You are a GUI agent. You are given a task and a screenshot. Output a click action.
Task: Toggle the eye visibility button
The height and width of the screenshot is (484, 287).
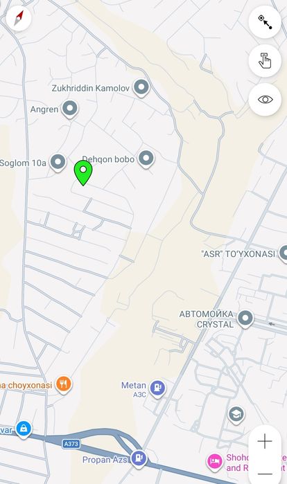[x=265, y=100]
